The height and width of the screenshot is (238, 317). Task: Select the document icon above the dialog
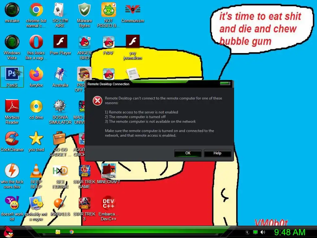coord(132,74)
